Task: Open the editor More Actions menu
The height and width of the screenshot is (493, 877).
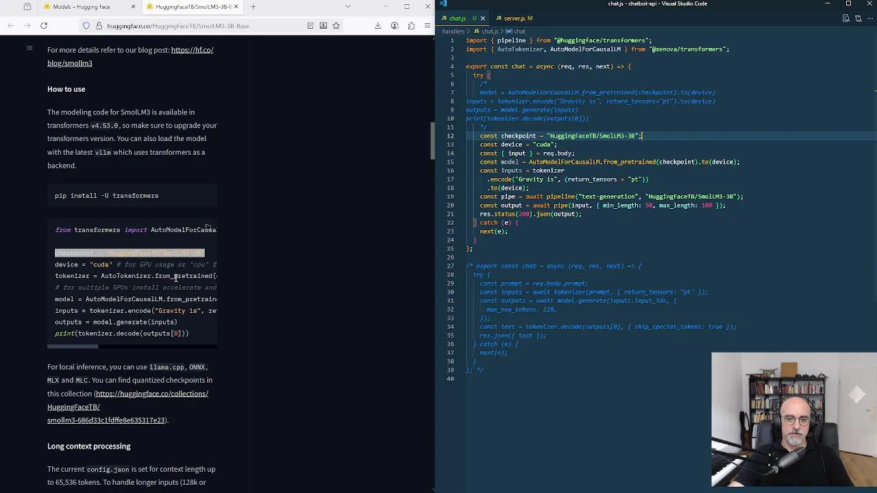Action: [870, 18]
